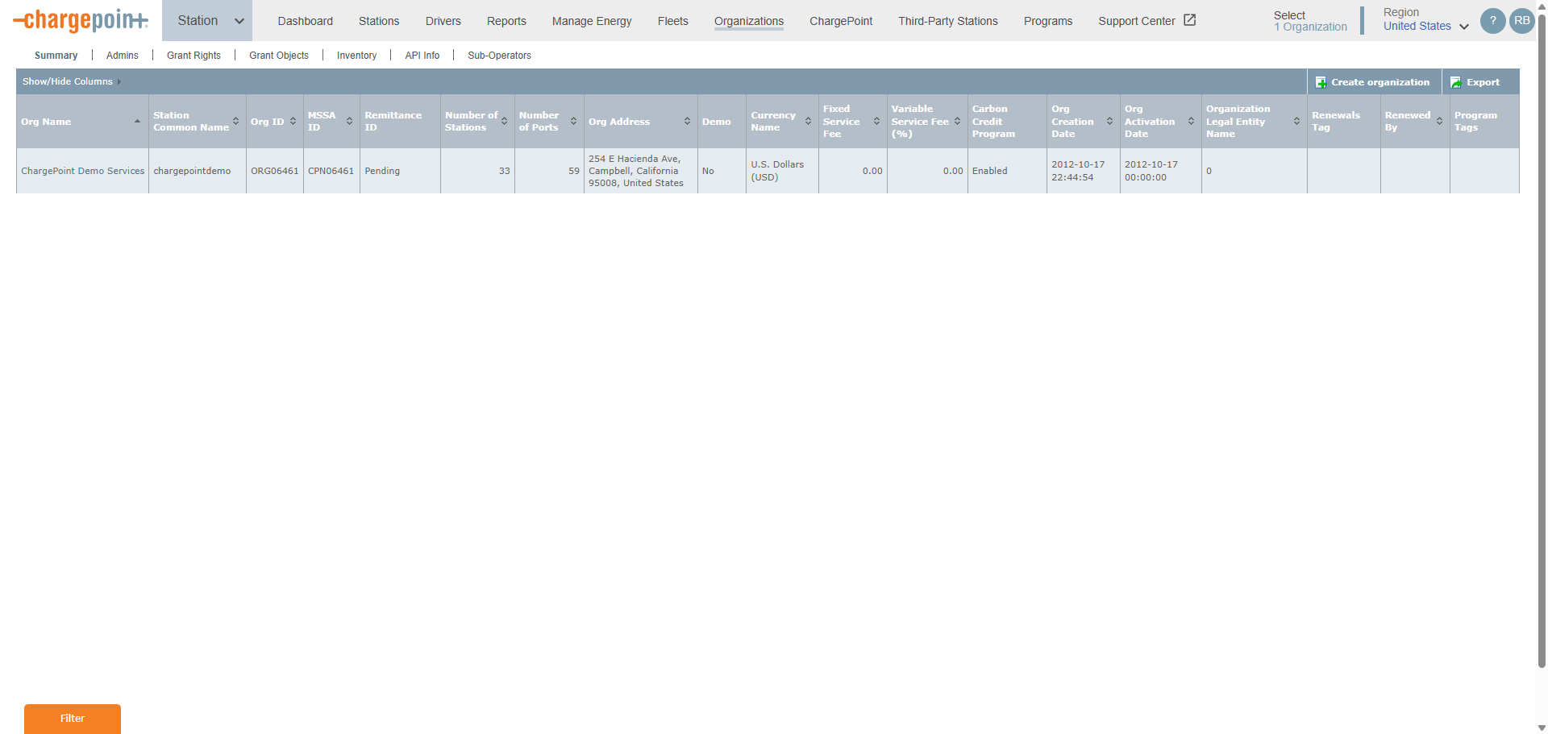Open the Organizations menu
This screenshot has width=1548, height=734.
tap(749, 21)
